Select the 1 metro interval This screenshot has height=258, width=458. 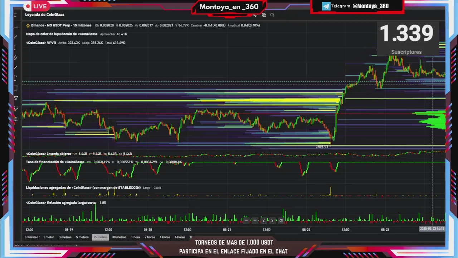49,237
